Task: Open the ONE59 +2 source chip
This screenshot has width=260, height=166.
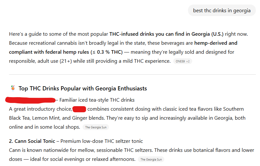Action: (183, 61)
